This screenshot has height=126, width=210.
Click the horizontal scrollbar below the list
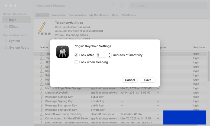tap(116, 125)
